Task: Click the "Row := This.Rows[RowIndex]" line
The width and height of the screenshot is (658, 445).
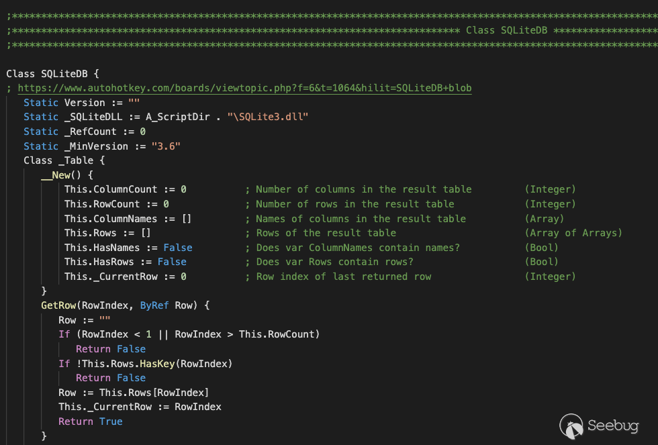Action: coord(134,393)
